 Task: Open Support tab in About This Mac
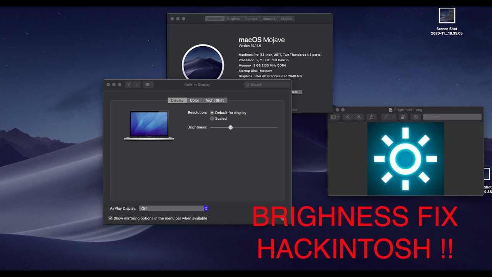269,19
